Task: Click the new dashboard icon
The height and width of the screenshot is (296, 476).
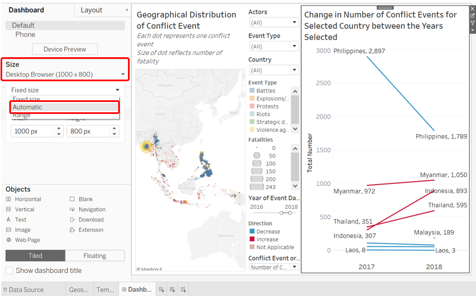Action: click(x=172, y=289)
